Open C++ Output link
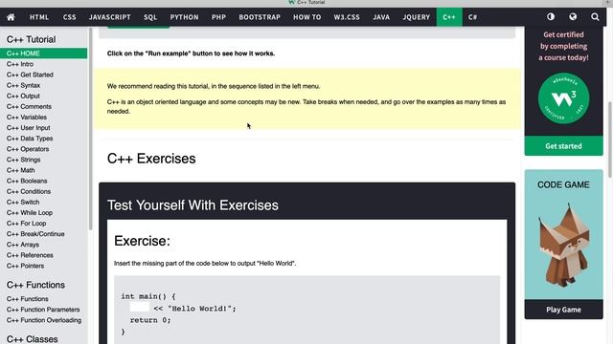 (x=23, y=96)
